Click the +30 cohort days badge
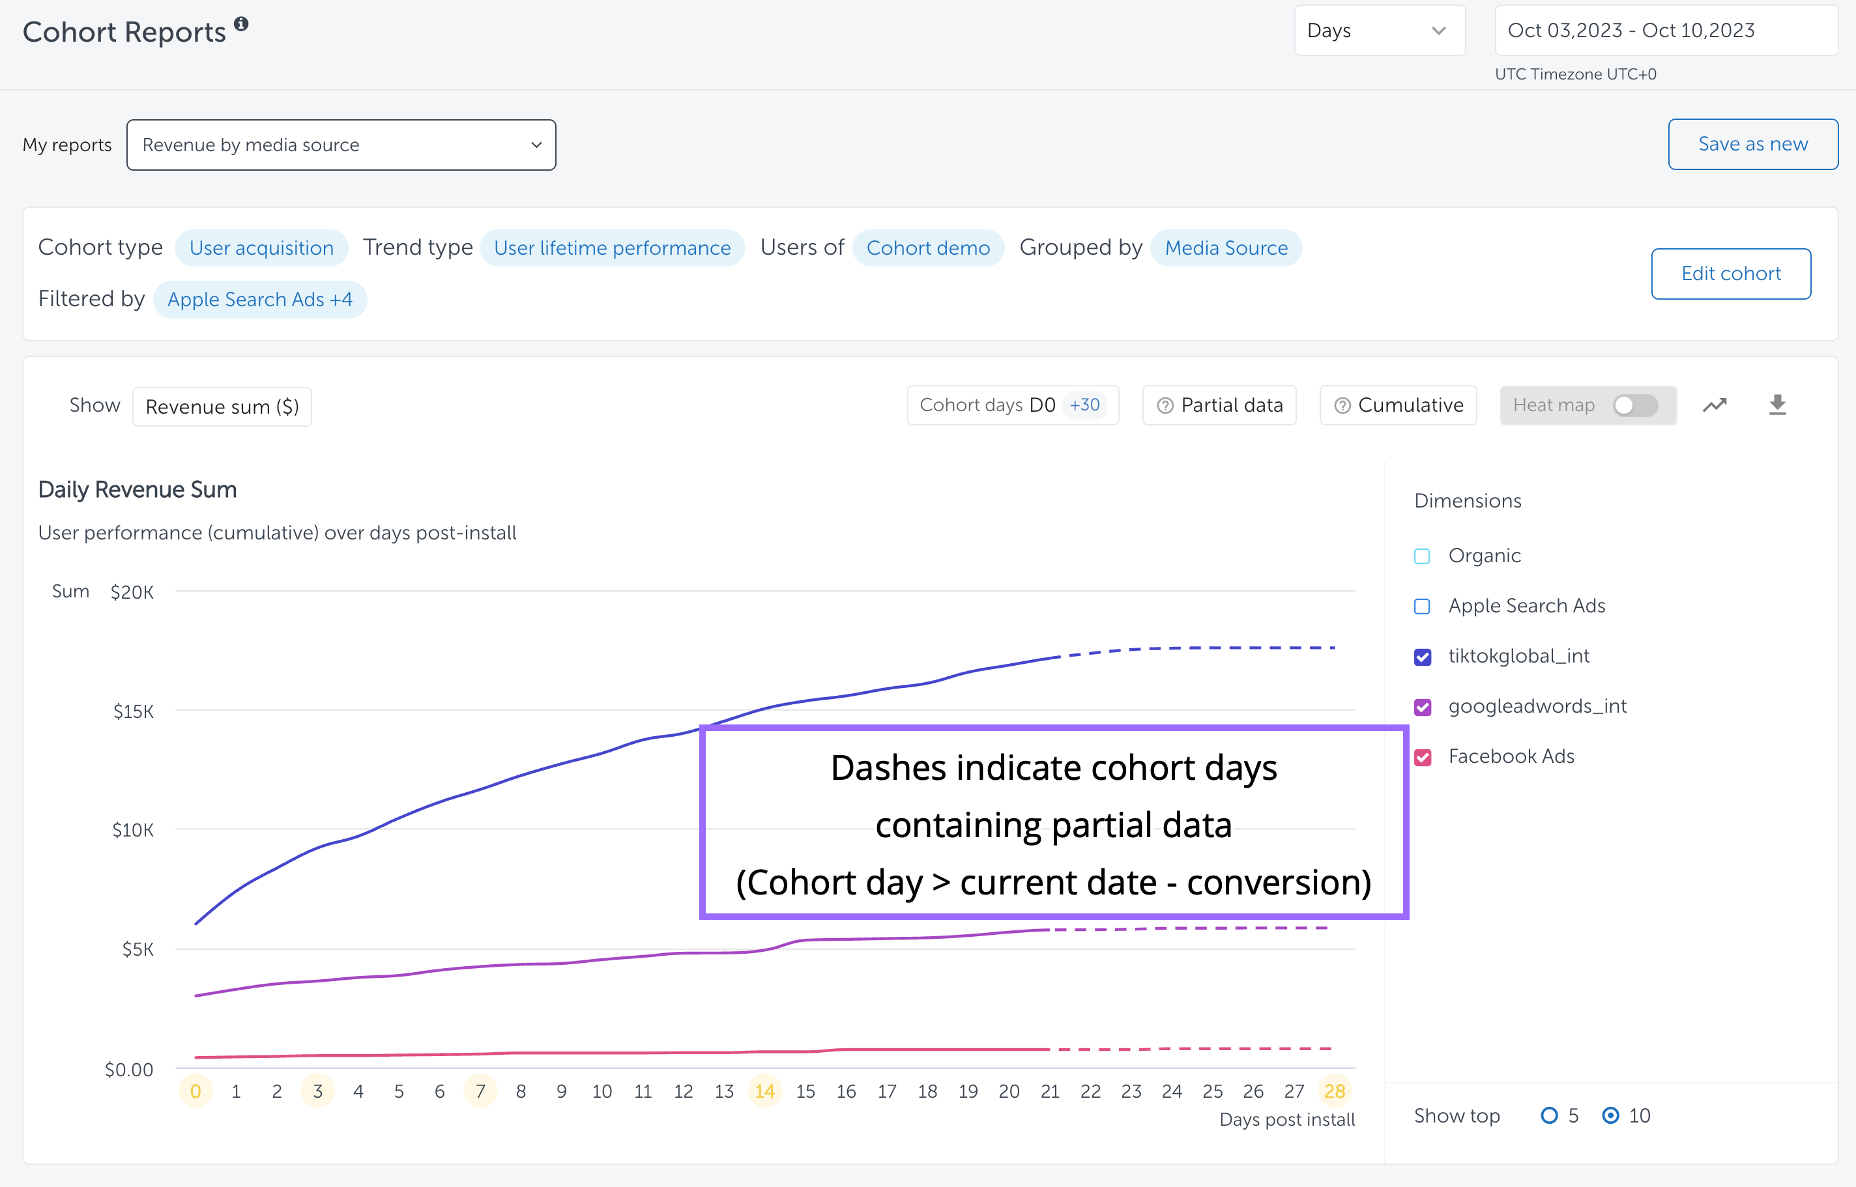This screenshot has height=1187, width=1856. (x=1084, y=405)
